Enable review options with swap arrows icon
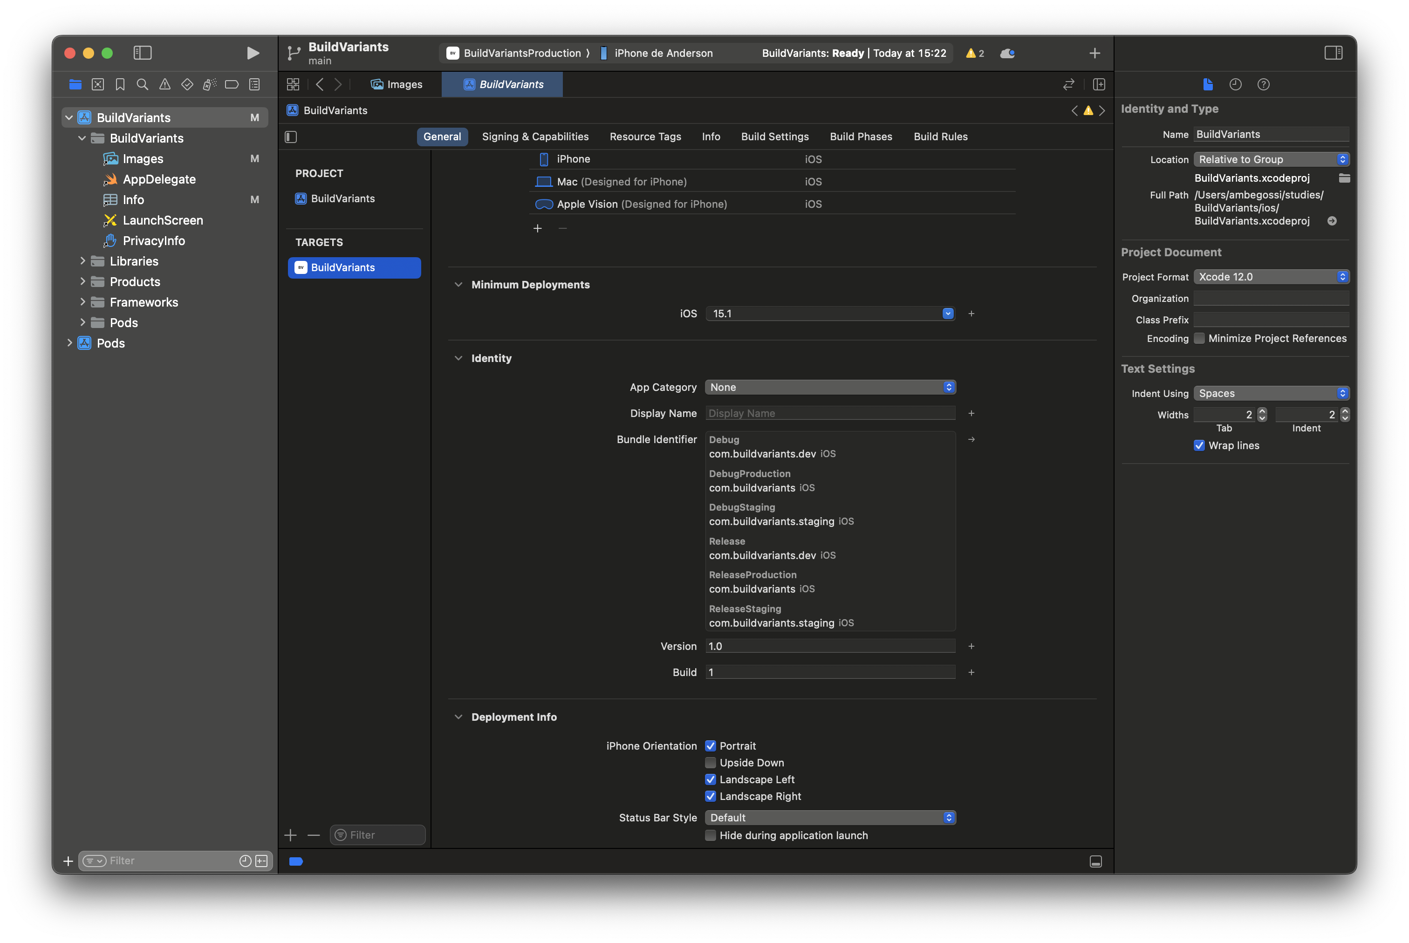Image resolution: width=1409 pixels, height=943 pixels. pyautogui.click(x=1068, y=85)
